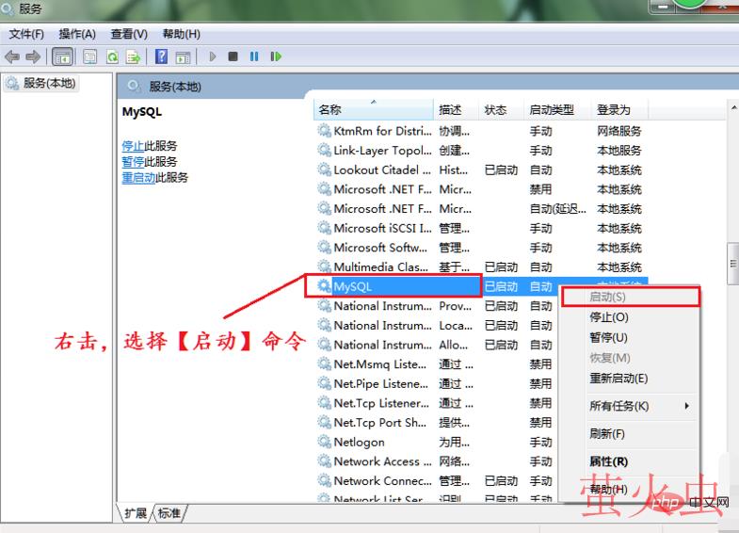Sort by the 启动类型 column header
The image size is (739, 533).
click(x=557, y=110)
